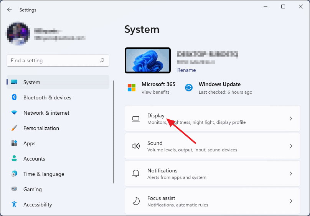Open Network & internet section

click(x=58, y=113)
